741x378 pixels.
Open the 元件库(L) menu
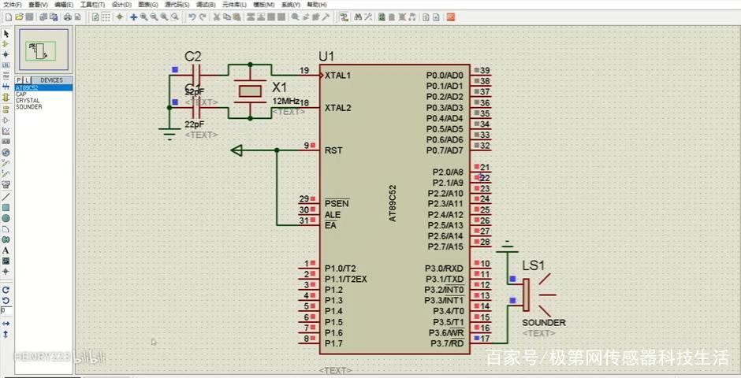[x=234, y=5]
